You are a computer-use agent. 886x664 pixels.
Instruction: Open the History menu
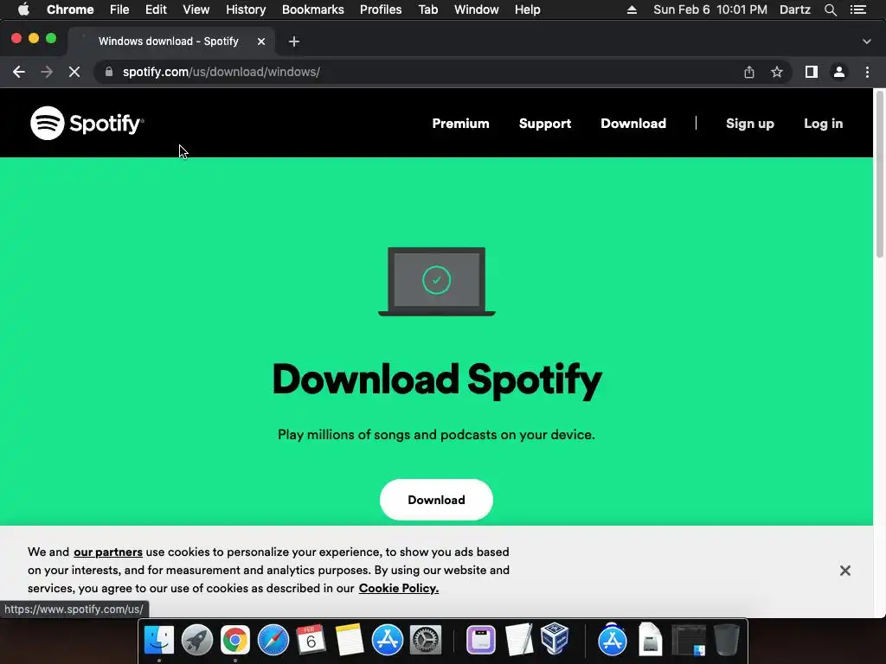246,10
